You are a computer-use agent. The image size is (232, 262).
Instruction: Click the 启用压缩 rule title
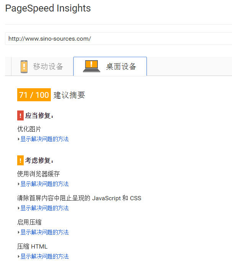pyautogui.click(x=29, y=222)
